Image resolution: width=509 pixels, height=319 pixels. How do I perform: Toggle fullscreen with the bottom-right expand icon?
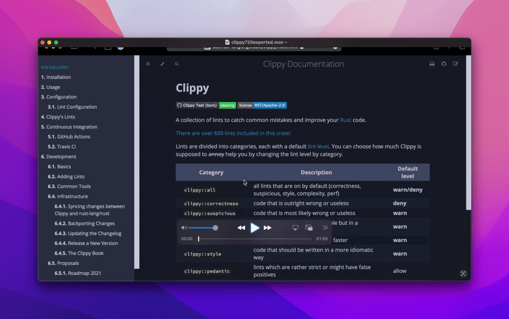pos(463,274)
